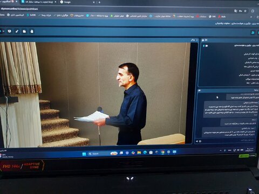Open the Microsoft Store icon on the taskbar
The height and width of the screenshot is (194, 259).
pyautogui.click(x=151, y=153)
